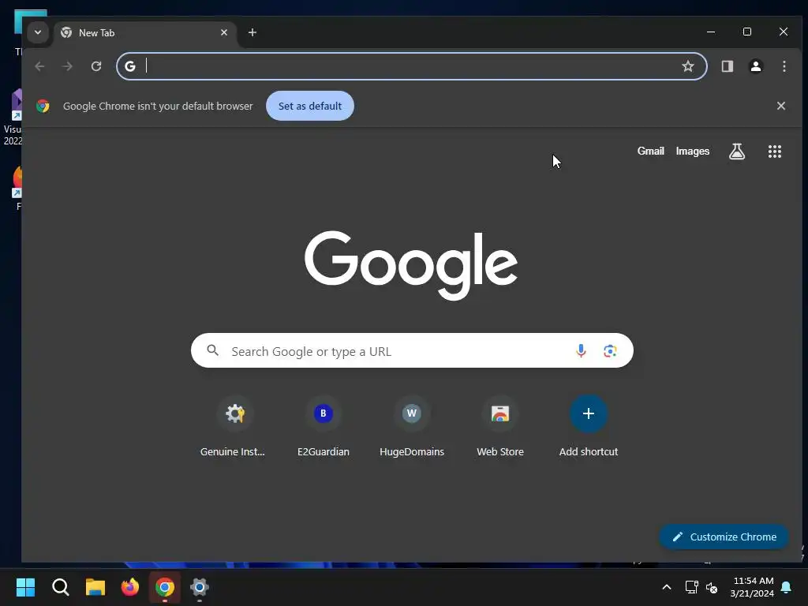The width and height of the screenshot is (808, 606).
Task: Go back with the back arrow
Action: coord(39,66)
